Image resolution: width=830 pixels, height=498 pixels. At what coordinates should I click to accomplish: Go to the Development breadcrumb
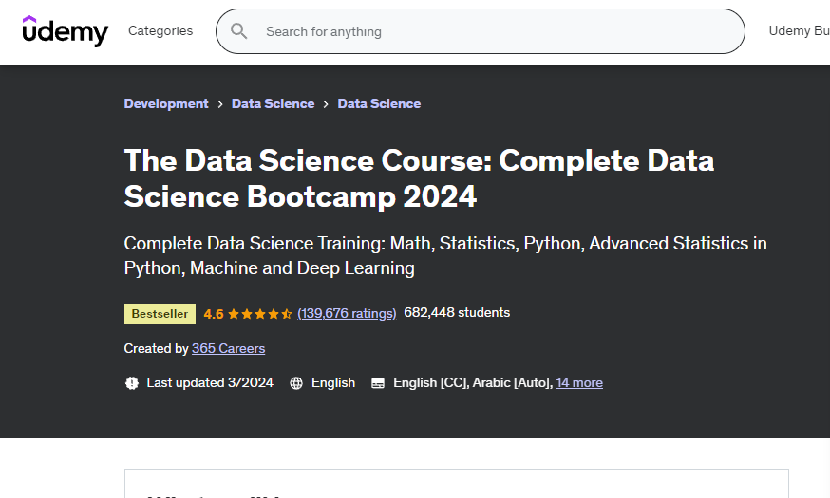pos(166,104)
